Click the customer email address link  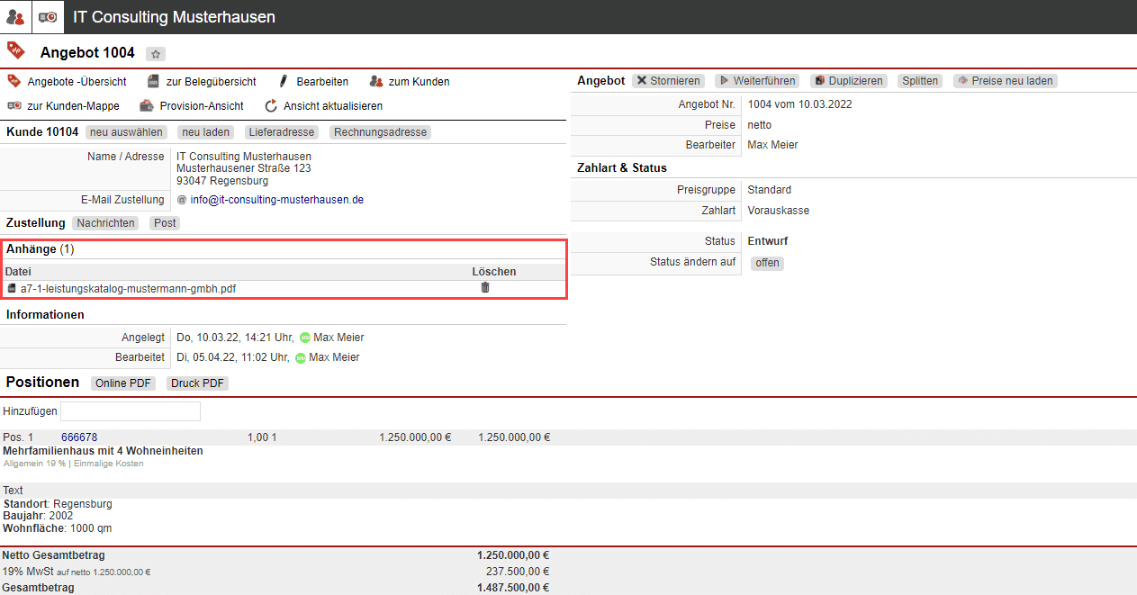click(276, 200)
